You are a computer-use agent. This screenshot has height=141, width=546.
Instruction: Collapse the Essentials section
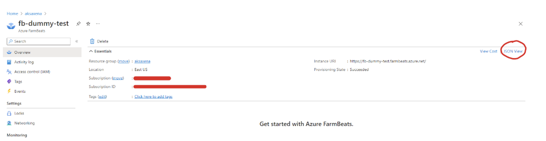tap(91, 51)
